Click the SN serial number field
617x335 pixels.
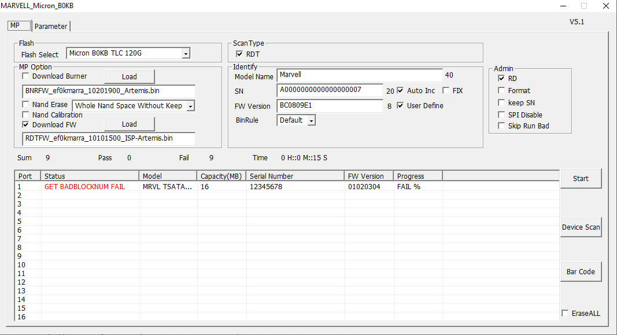click(x=330, y=90)
